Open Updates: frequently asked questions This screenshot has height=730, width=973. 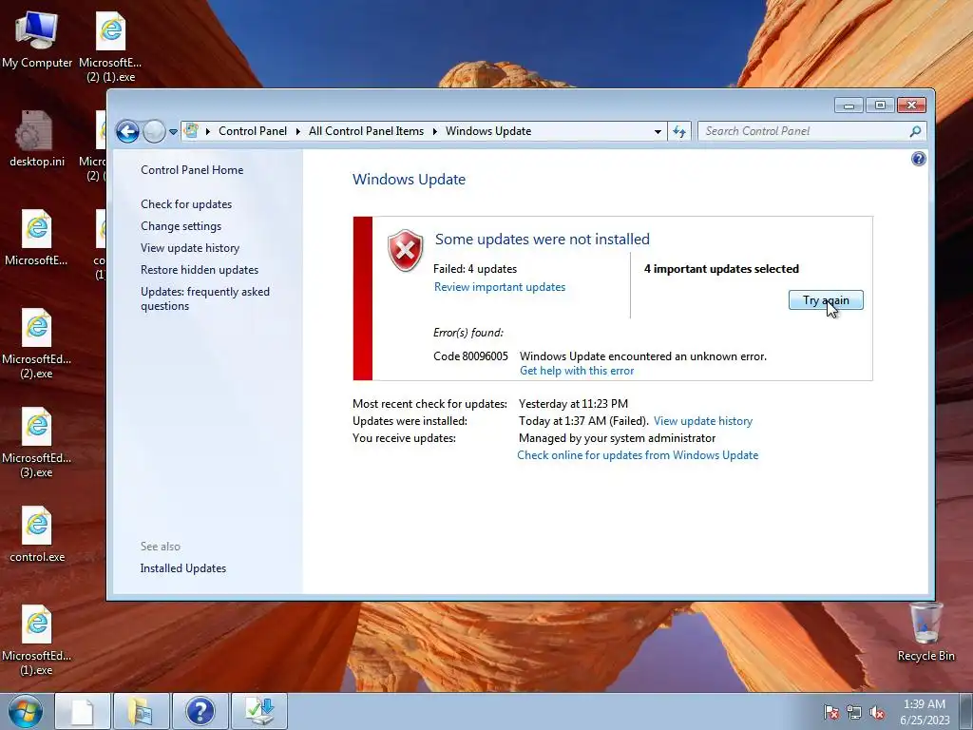pos(205,298)
